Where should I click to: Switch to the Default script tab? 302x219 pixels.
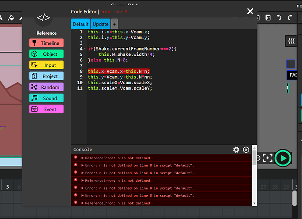(81, 24)
